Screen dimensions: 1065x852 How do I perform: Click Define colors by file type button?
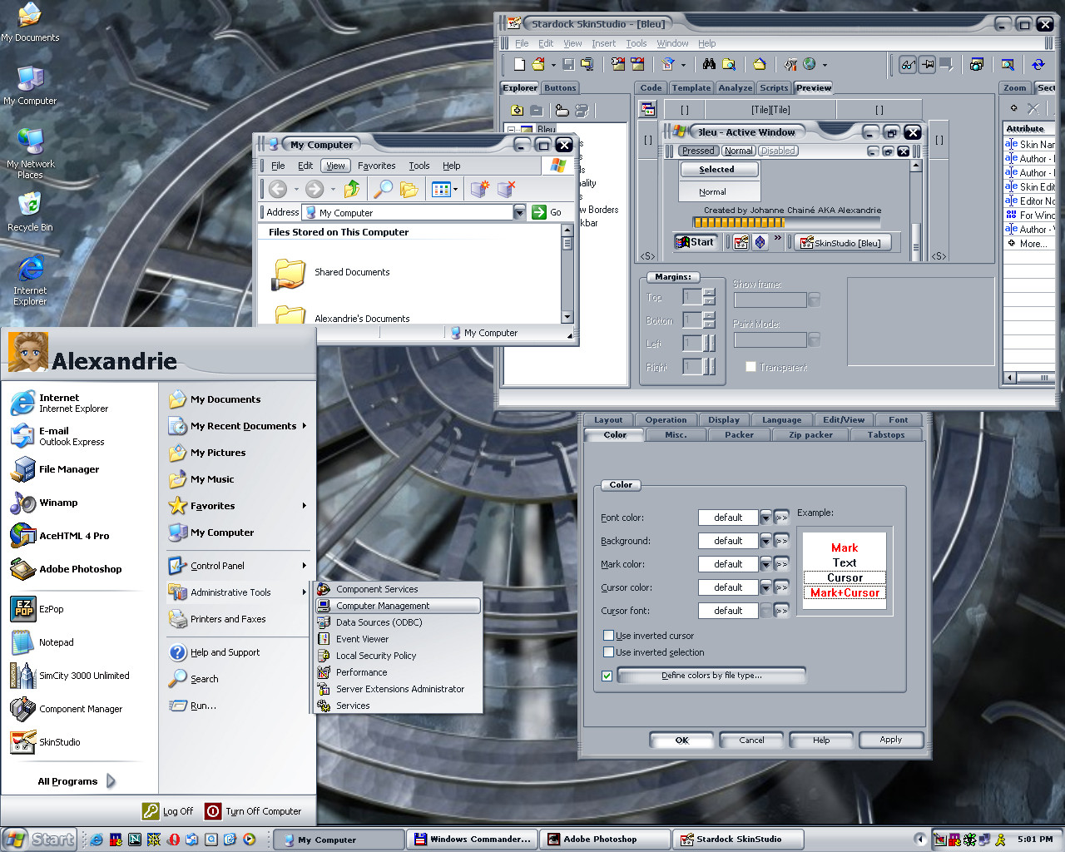[711, 676]
